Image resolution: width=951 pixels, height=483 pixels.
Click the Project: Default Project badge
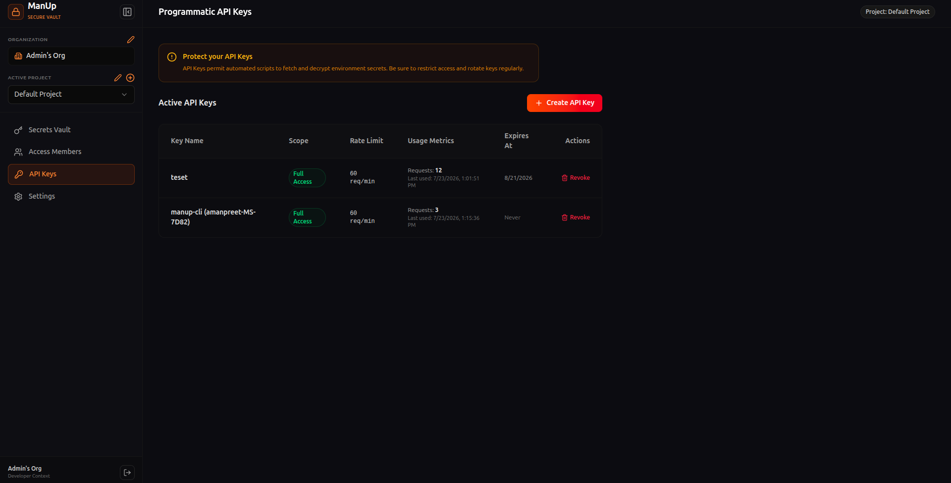point(898,12)
